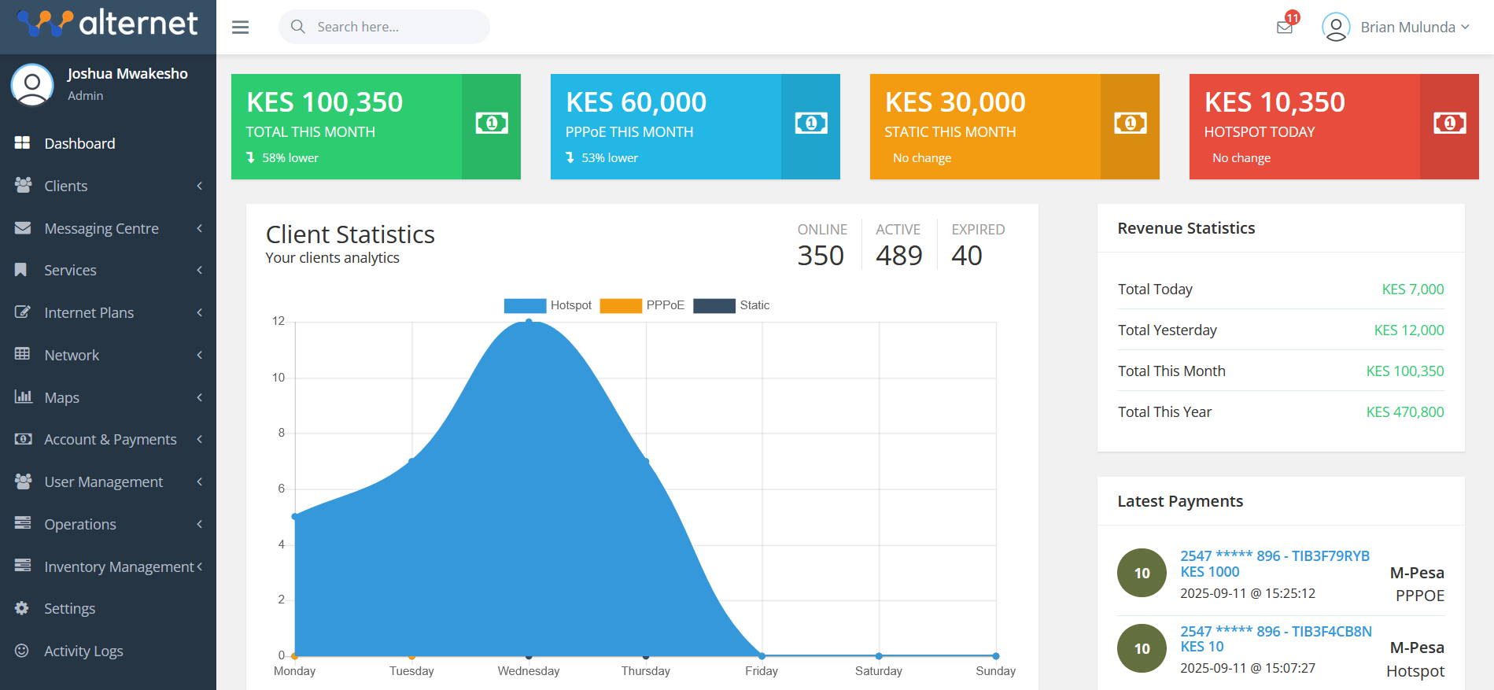The image size is (1494, 690).
Task: Open payment link TIB3F79RYB
Action: [x=1275, y=555]
